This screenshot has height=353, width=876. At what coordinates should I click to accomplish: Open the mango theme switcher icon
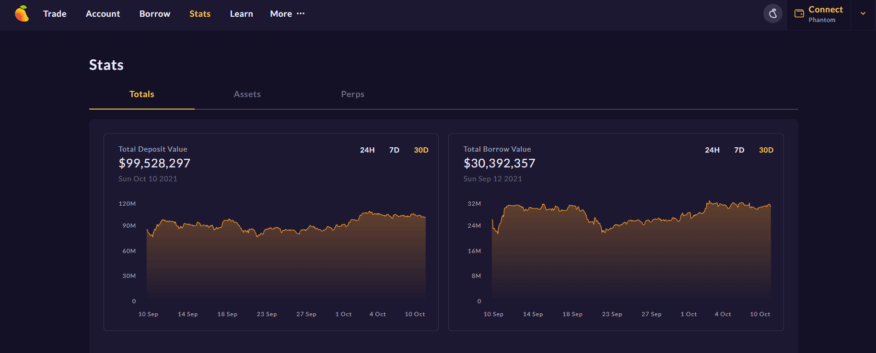tap(773, 13)
